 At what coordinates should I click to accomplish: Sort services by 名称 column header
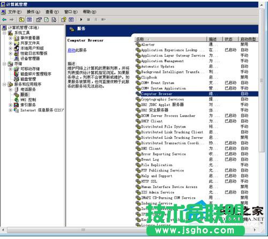pos(170,39)
